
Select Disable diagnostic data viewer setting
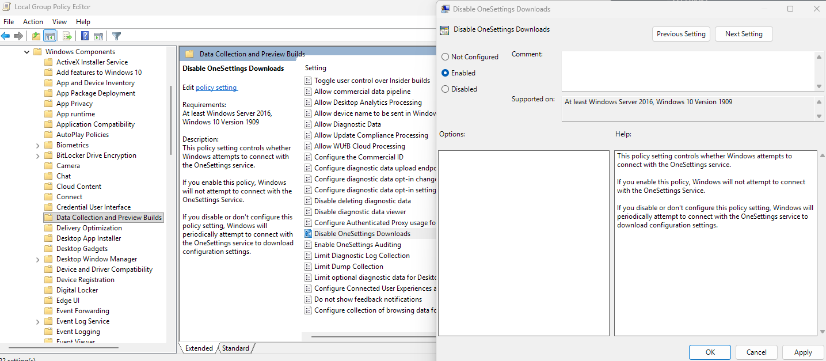point(360,212)
